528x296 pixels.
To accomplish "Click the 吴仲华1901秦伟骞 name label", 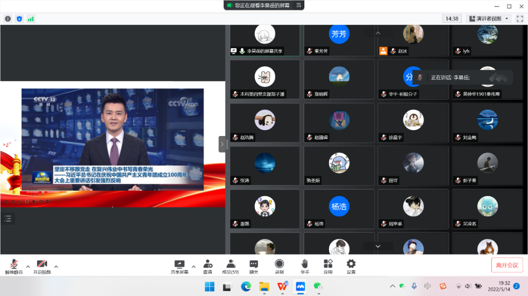I will coord(481,94).
